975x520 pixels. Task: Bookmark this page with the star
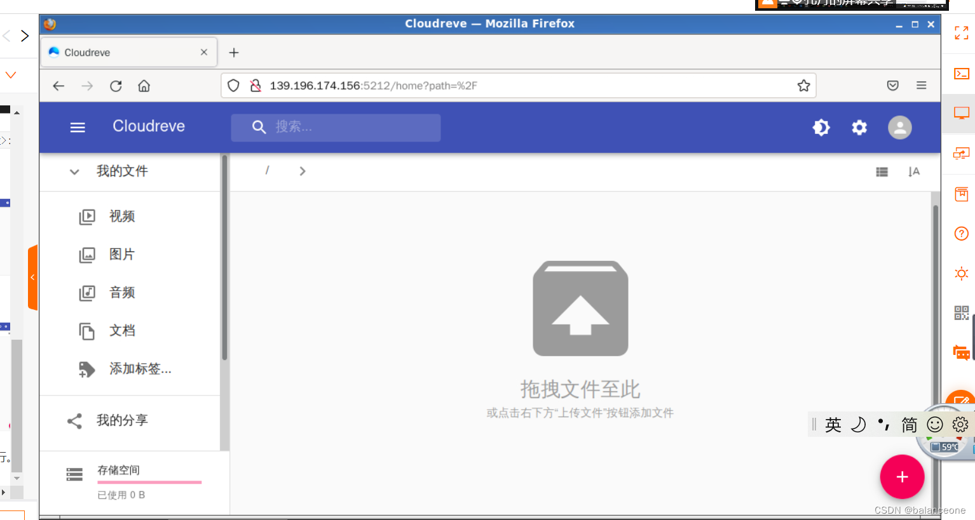pyautogui.click(x=803, y=86)
